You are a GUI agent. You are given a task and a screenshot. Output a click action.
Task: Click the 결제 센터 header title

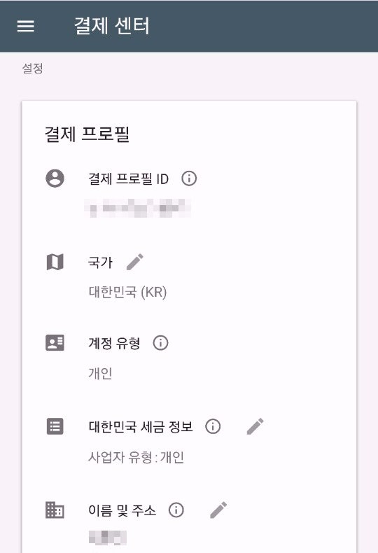click(112, 26)
